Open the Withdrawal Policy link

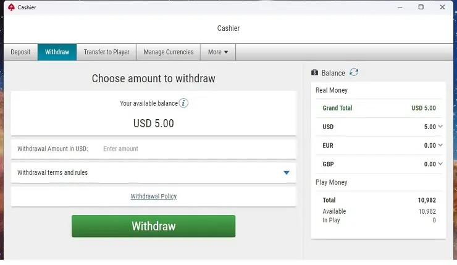pos(154,196)
